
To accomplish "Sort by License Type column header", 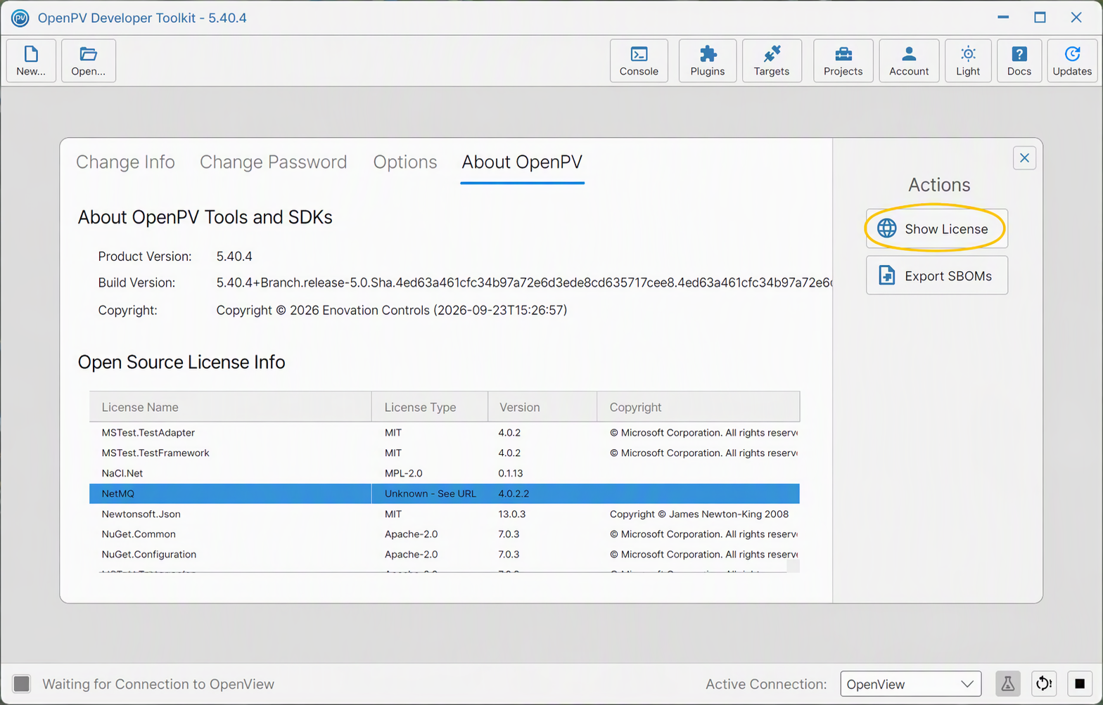I will coord(430,407).
